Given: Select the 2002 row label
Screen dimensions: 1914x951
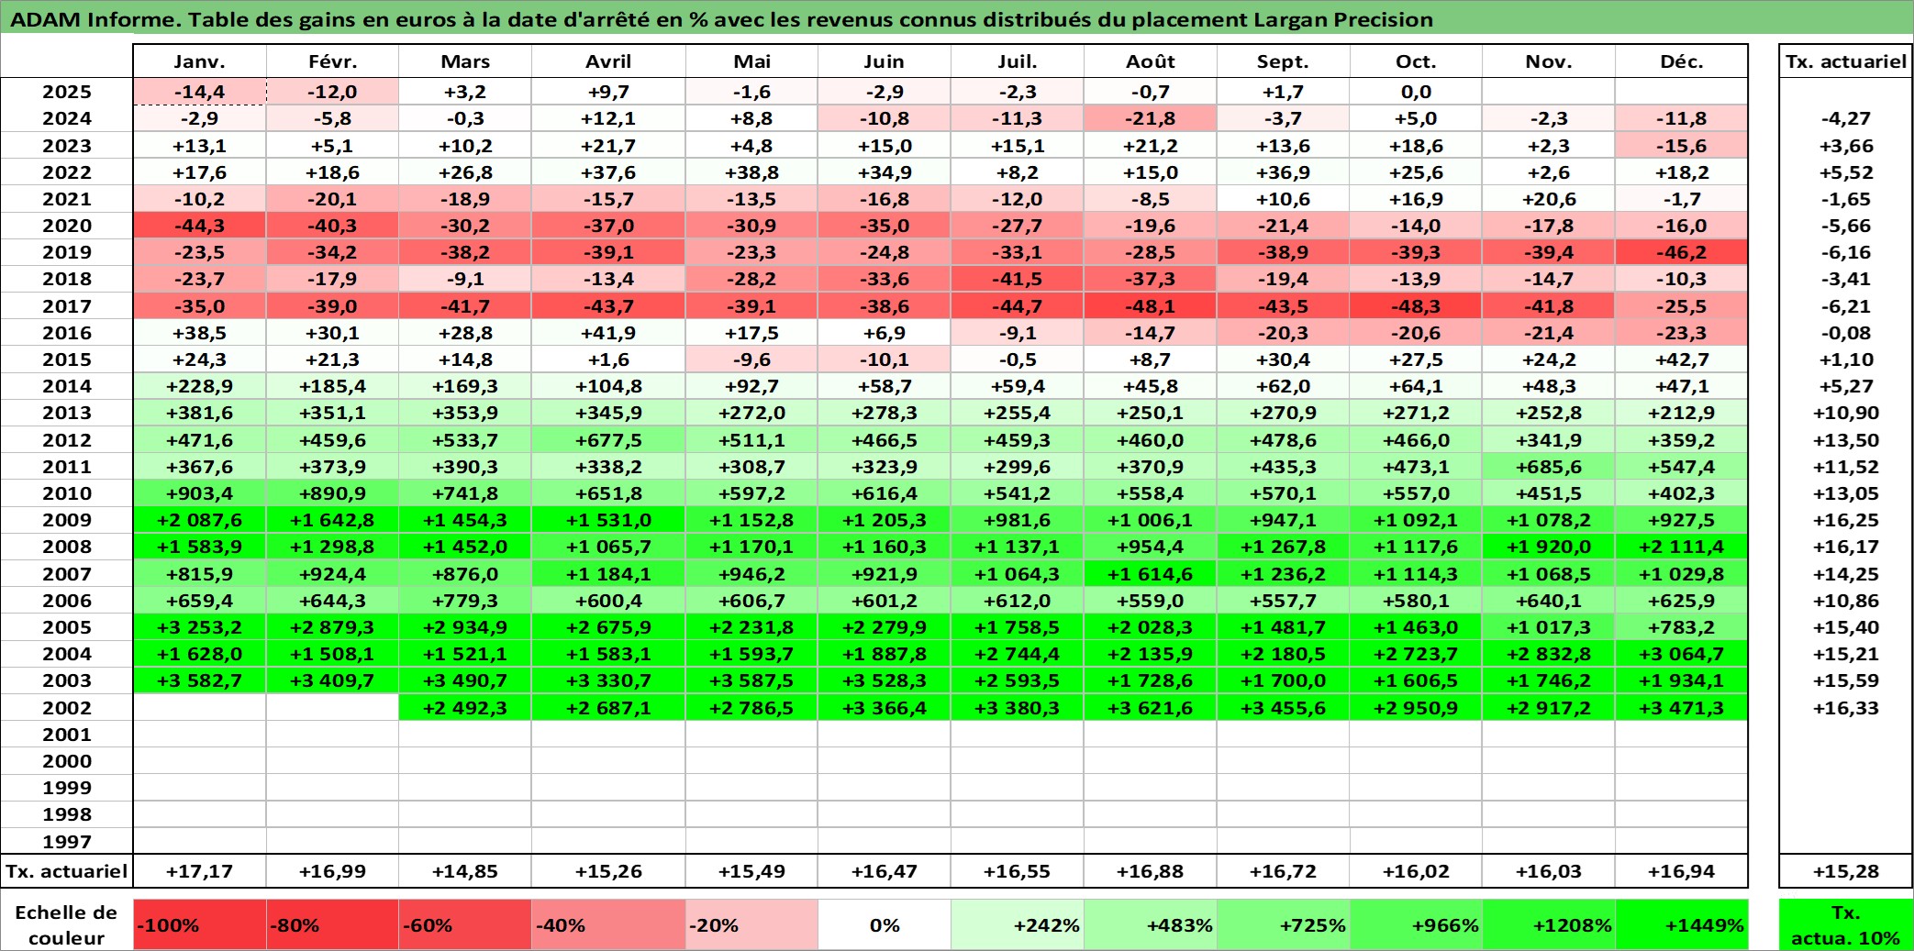Looking at the screenshot, I should click(x=67, y=708).
